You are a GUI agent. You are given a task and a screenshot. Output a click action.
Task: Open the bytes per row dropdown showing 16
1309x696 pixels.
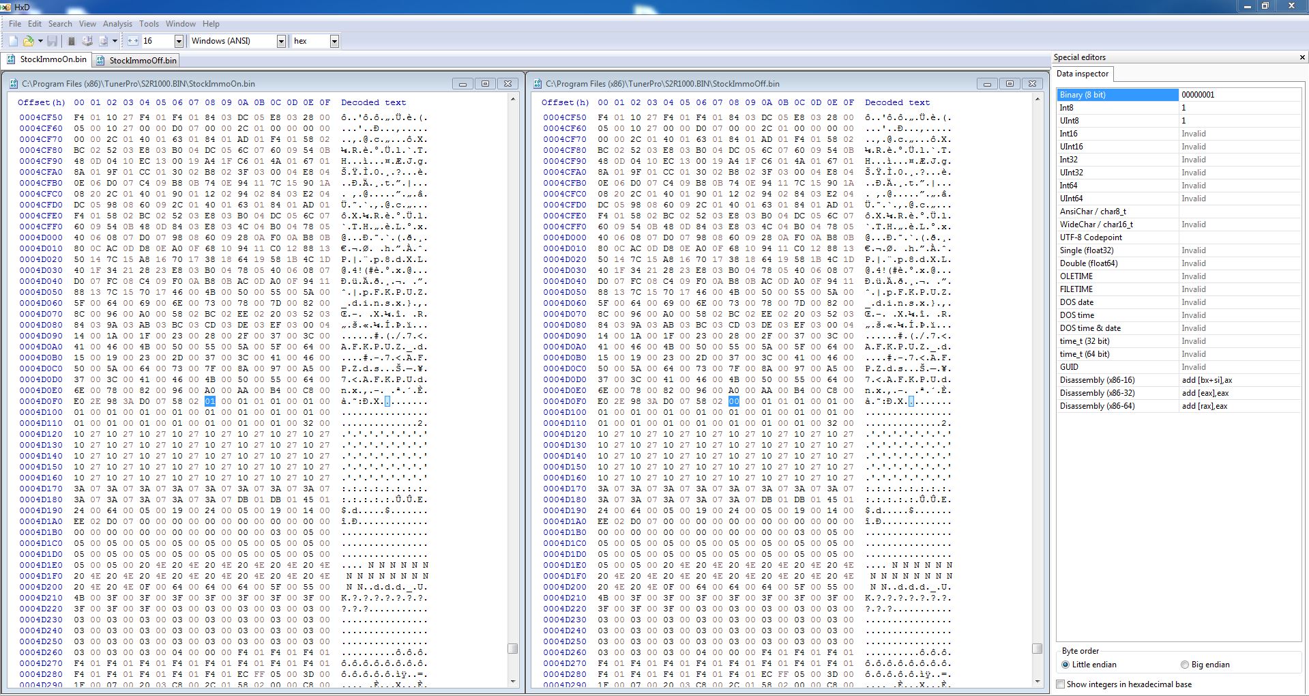(179, 41)
